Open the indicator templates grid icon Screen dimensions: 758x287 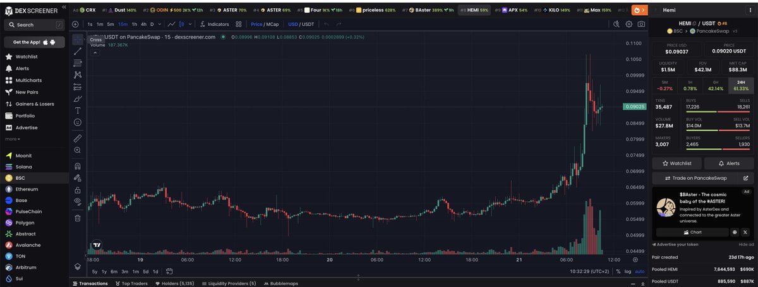coord(239,24)
